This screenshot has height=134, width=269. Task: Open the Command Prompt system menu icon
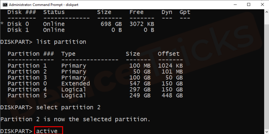[x=5, y=5]
